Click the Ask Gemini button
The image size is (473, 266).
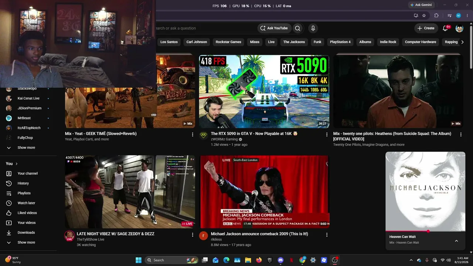tap(421, 5)
